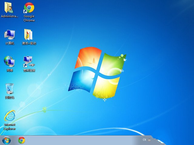Open the 激活+驱动 folder icon
Image resolution: width=194 pixels, height=145 pixels.
(x=28, y=34)
